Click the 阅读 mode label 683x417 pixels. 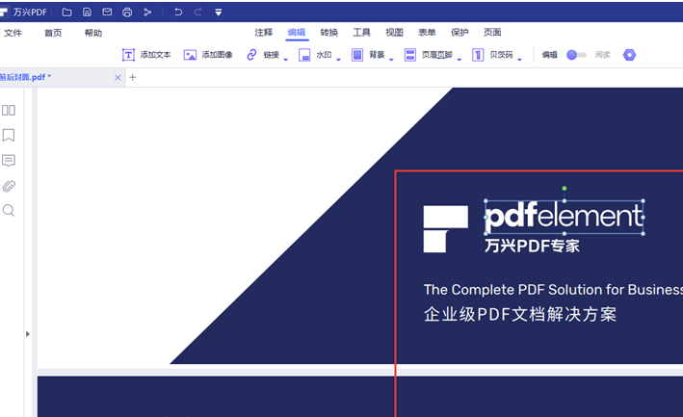(602, 55)
